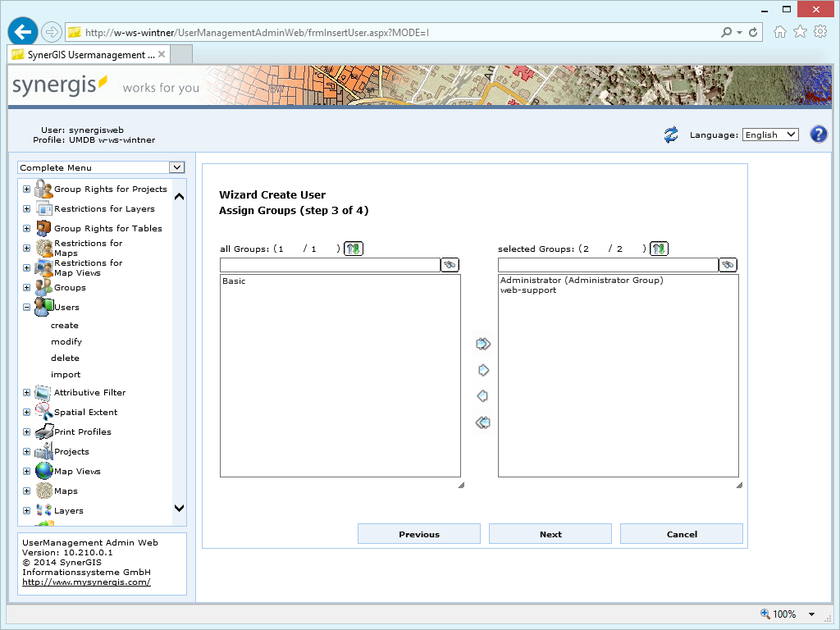
Task: Click the down arrow of the sidebar scrollbar
Action: 179,509
